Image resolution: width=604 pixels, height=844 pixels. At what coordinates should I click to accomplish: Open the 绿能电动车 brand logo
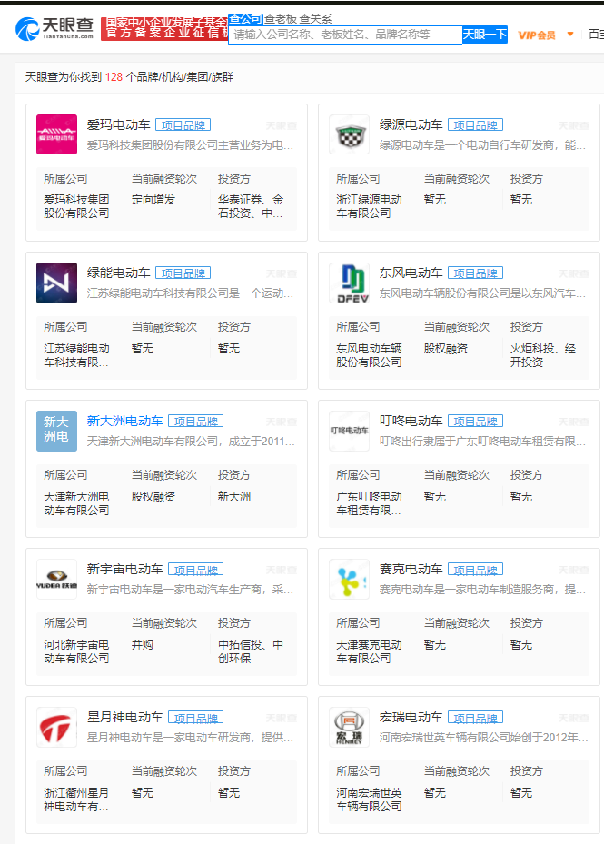tap(56, 283)
